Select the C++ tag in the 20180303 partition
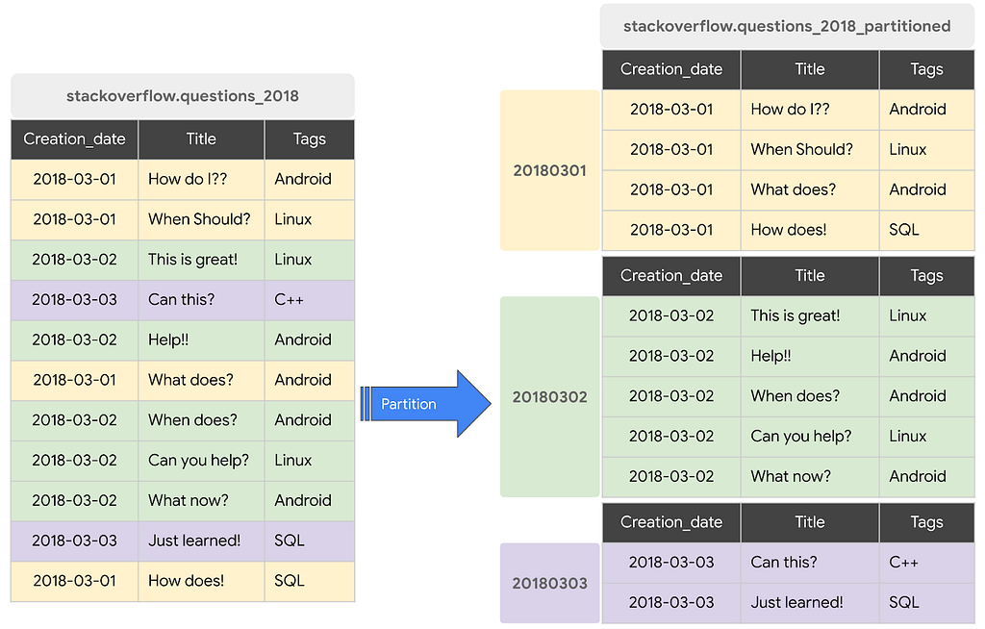Screen dimensions: 985x629 point(903,563)
